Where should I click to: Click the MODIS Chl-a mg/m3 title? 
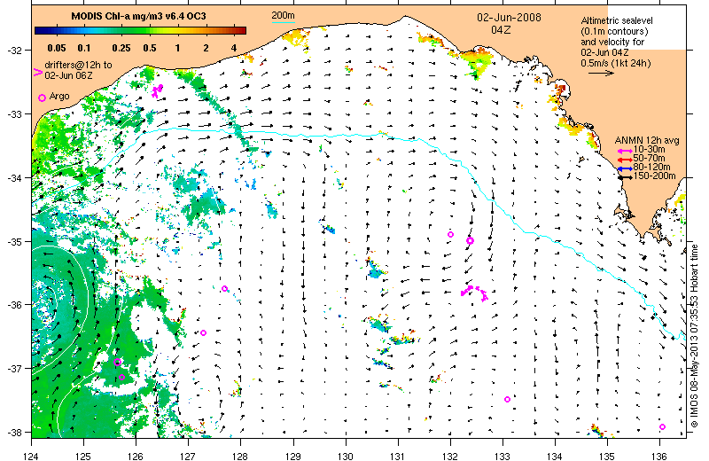pyautogui.click(x=138, y=16)
